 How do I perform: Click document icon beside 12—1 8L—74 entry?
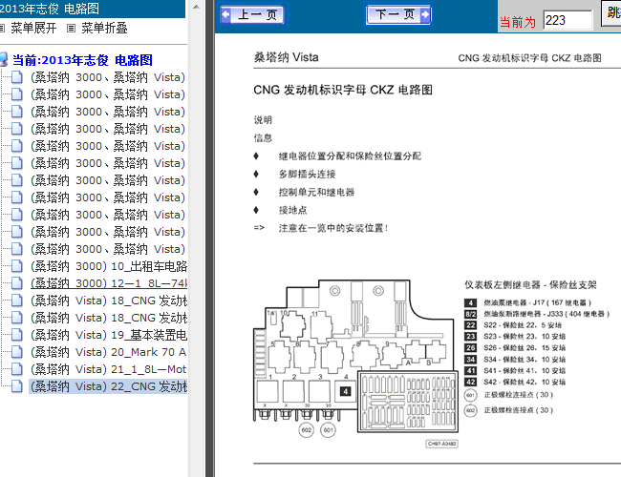click(17, 283)
